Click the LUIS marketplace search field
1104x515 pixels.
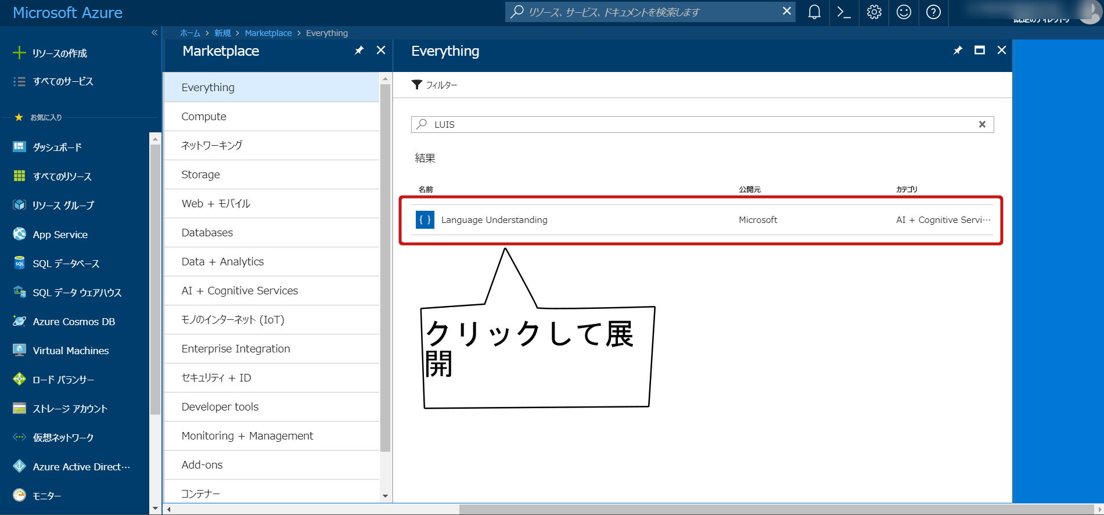pyautogui.click(x=702, y=124)
